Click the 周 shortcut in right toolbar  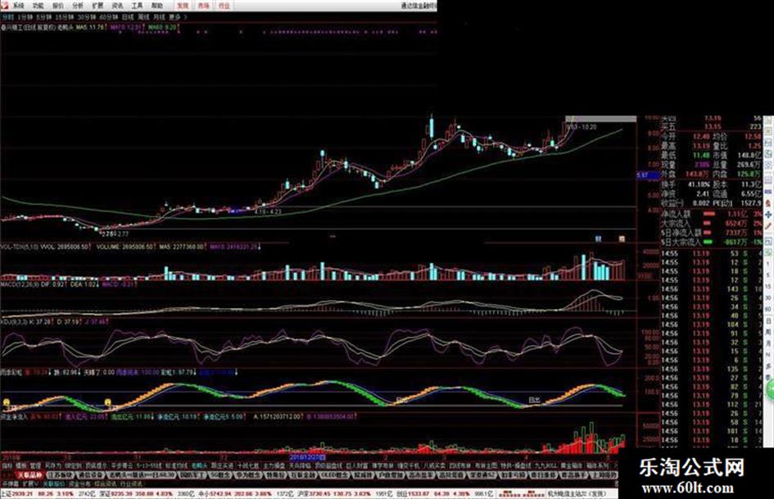[768, 330]
